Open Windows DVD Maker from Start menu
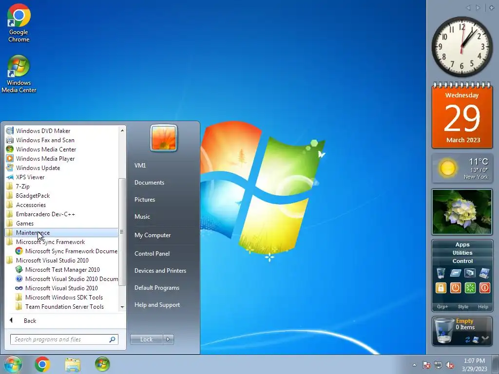Viewport: 499px width, 374px height. (x=61, y=131)
